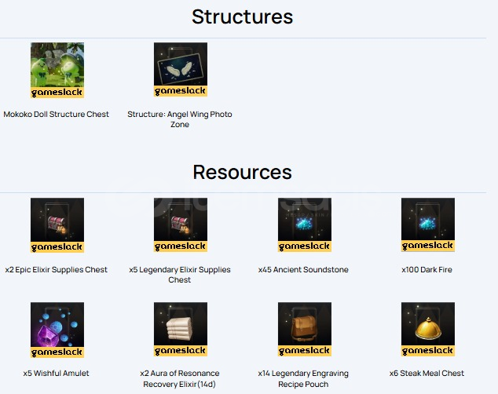
Task: Click the Legendary Elixir Supplies Chest icon
Action: point(181,225)
